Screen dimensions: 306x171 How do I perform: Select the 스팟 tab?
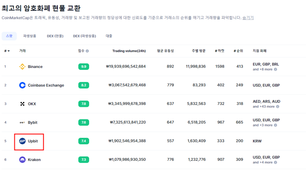9,36
